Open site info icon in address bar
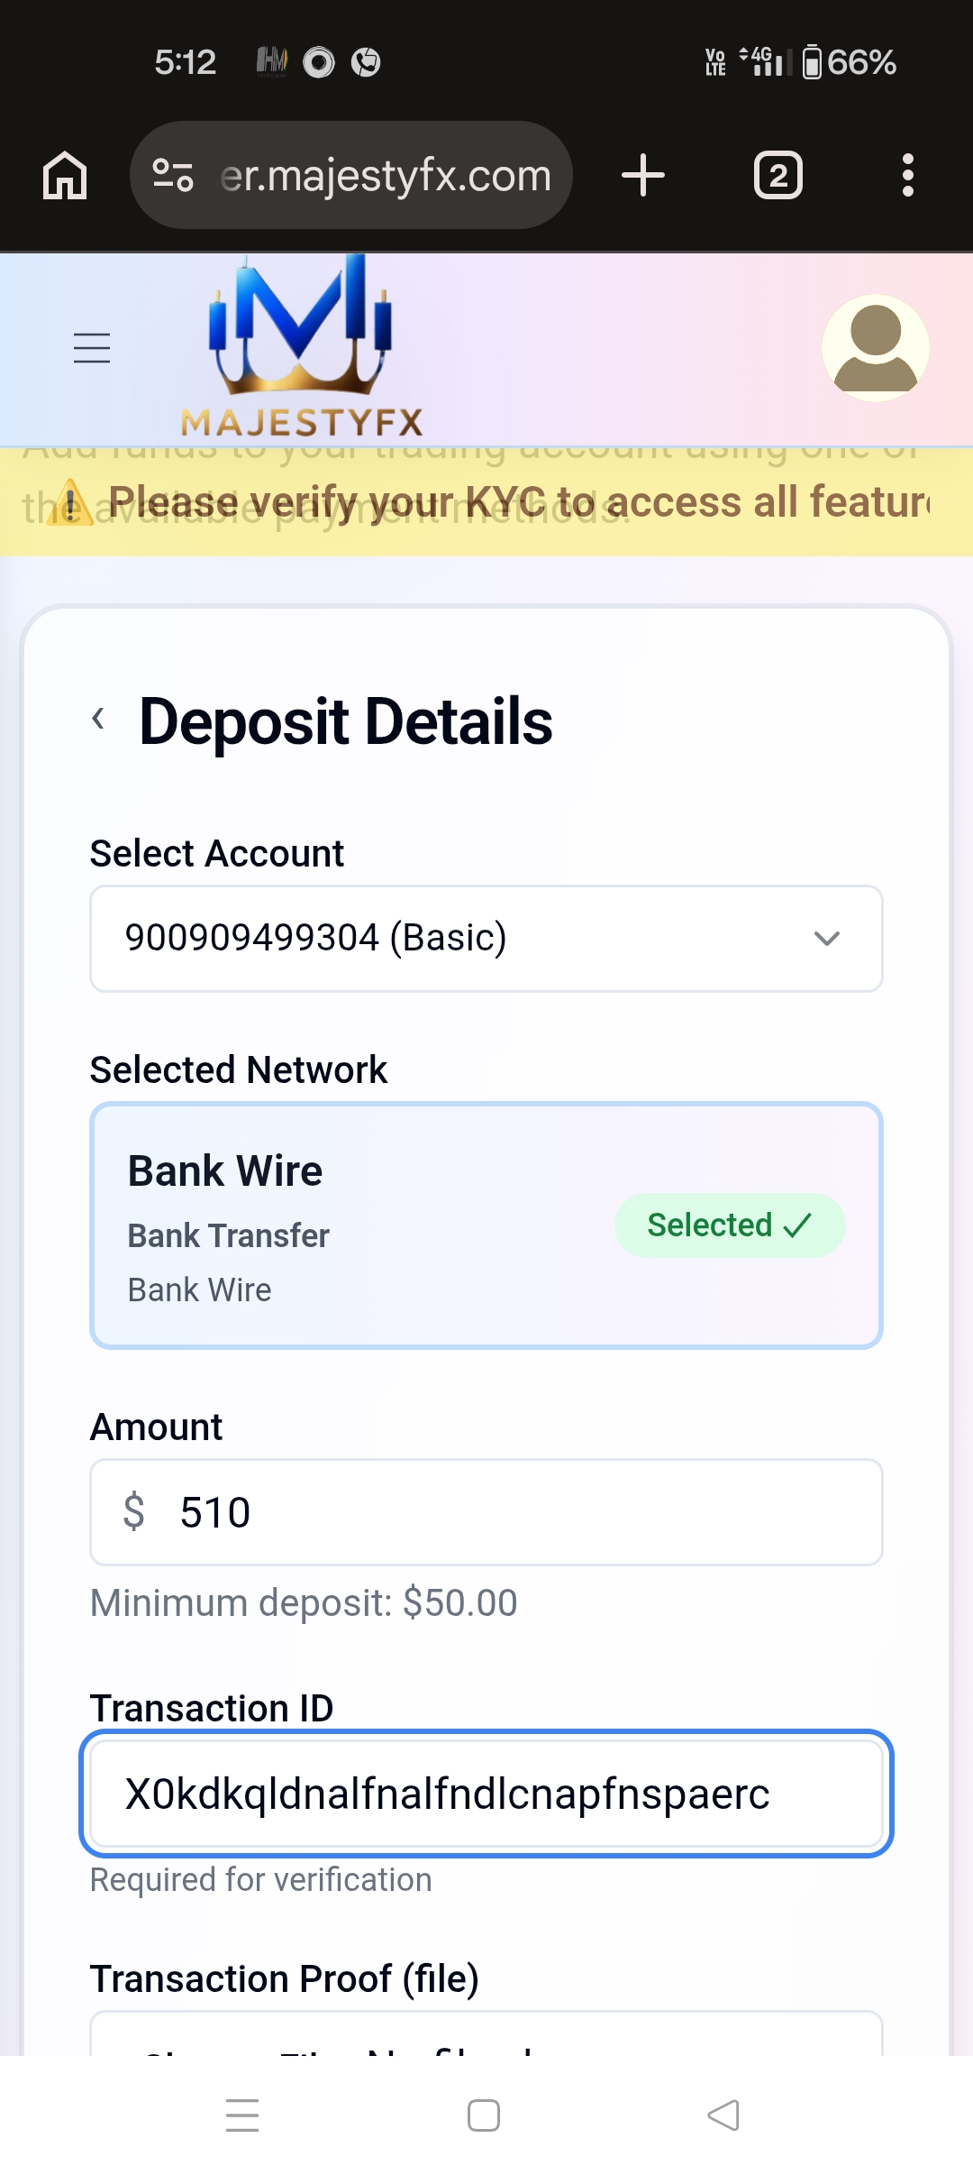 coord(173,175)
